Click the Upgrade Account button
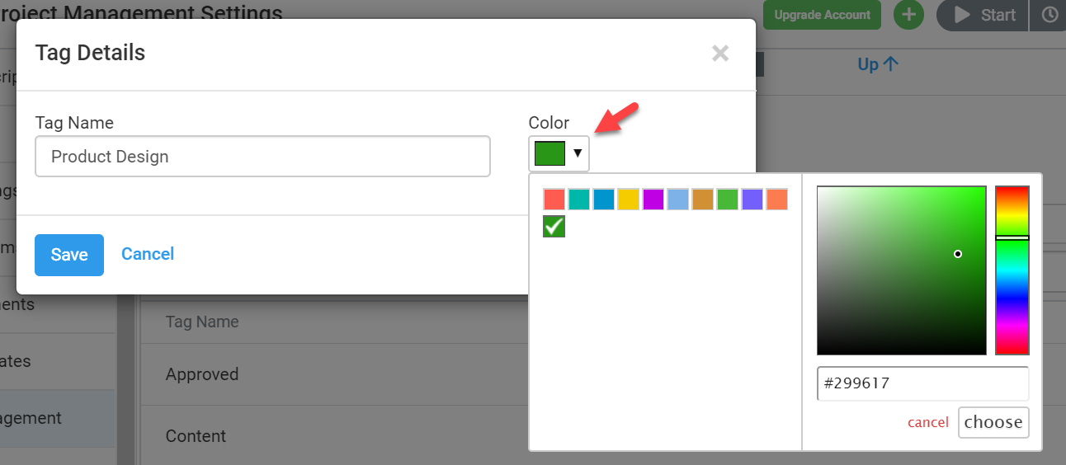This screenshot has width=1066, height=465. [x=822, y=15]
